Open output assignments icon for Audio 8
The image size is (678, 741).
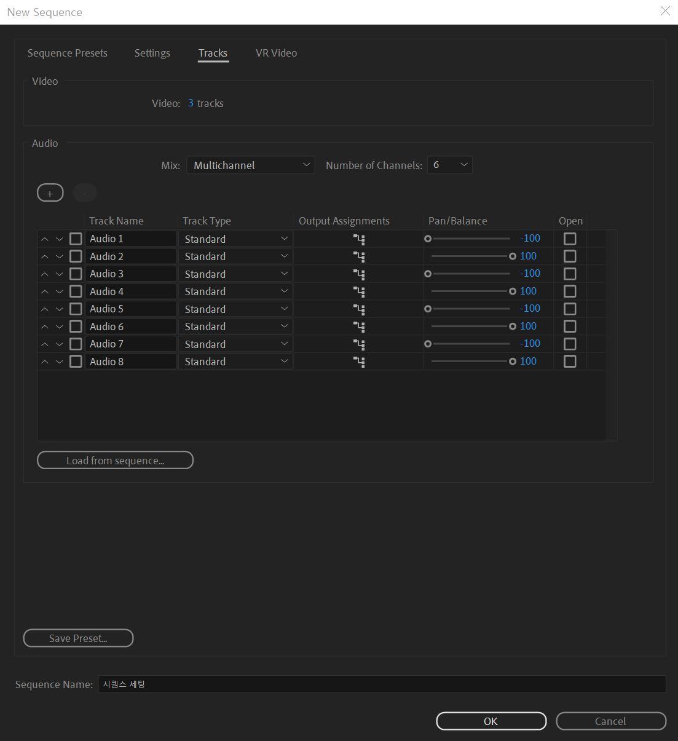coord(359,362)
